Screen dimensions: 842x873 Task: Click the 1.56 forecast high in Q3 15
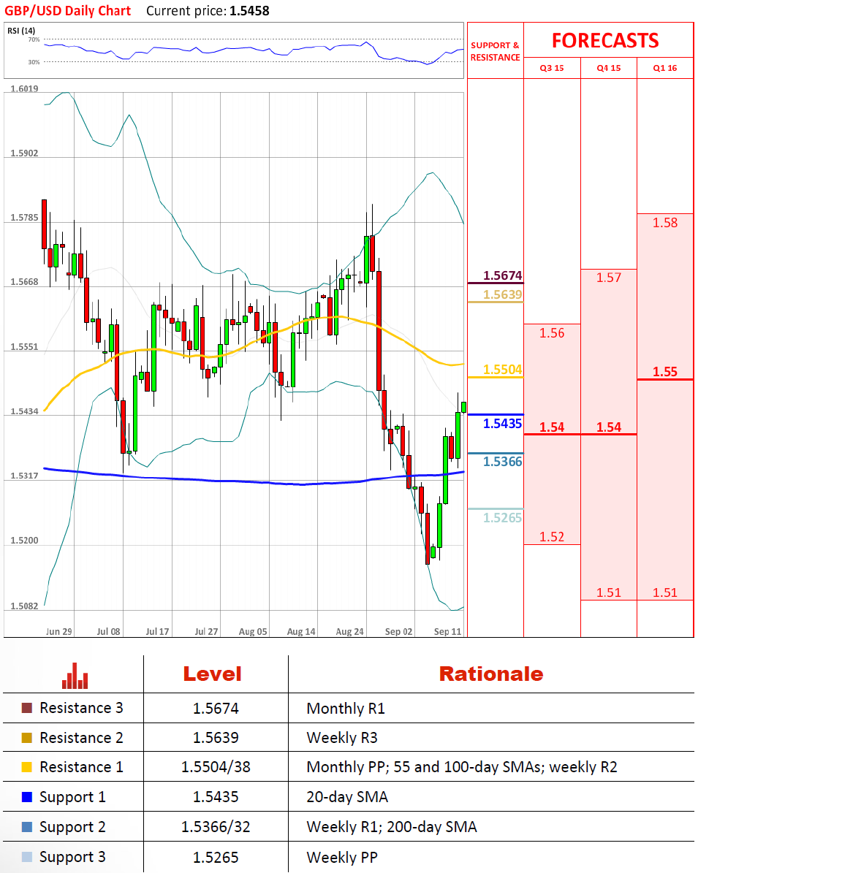click(x=552, y=333)
